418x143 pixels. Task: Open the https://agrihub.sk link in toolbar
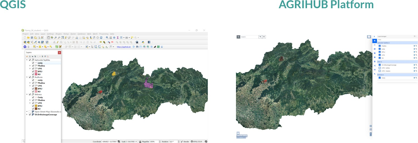[x=124, y=47]
